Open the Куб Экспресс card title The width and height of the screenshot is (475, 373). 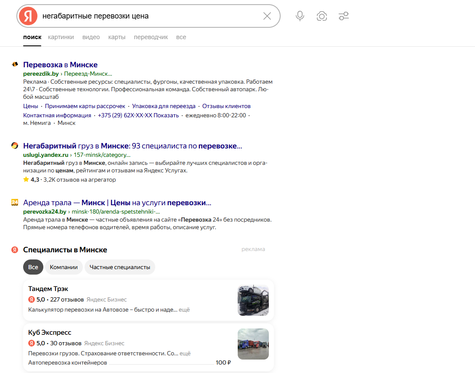point(50,332)
